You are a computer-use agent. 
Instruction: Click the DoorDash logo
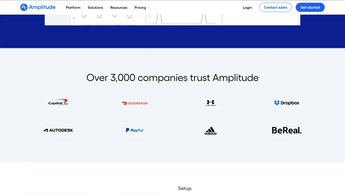pyautogui.click(x=135, y=103)
